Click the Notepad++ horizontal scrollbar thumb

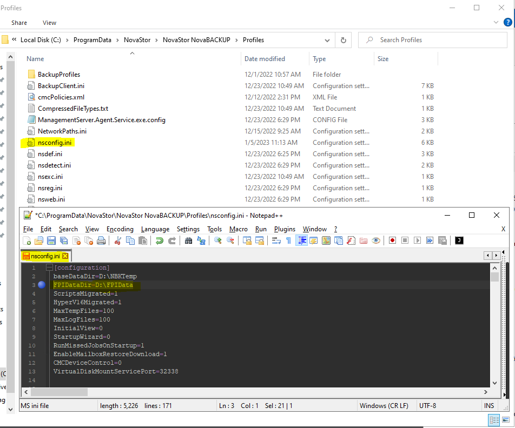tap(59, 392)
